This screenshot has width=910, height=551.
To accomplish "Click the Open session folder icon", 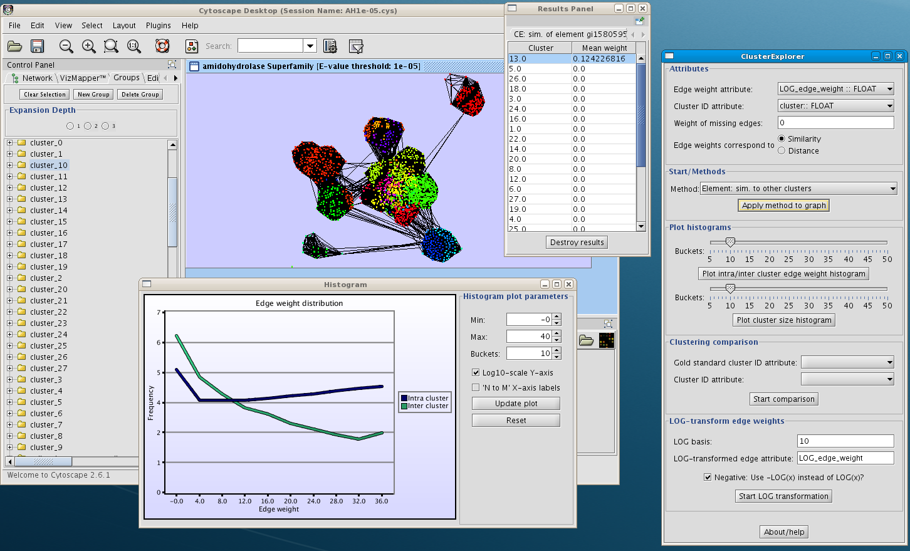I will pos(14,46).
